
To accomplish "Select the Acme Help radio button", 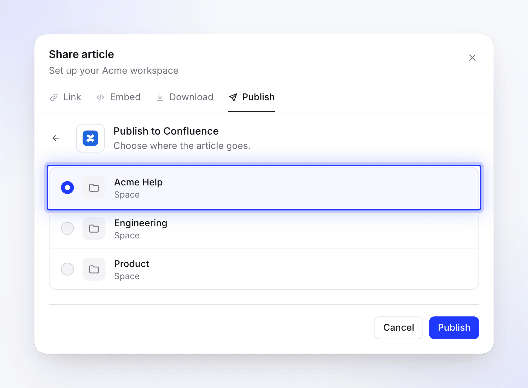I will (x=67, y=188).
